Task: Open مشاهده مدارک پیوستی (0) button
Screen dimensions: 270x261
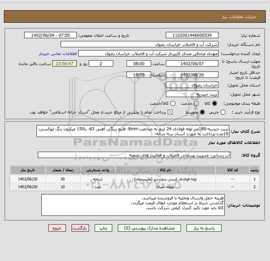Action: 149,228
